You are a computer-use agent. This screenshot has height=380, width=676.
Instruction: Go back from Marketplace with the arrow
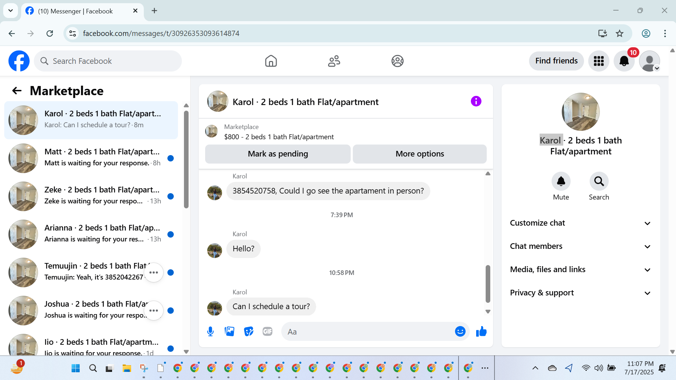[x=17, y=91]
